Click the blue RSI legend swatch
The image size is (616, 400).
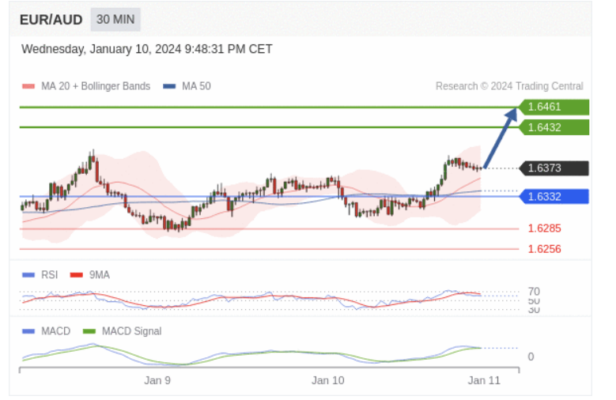pyautogui.click(x=28, y=274)
